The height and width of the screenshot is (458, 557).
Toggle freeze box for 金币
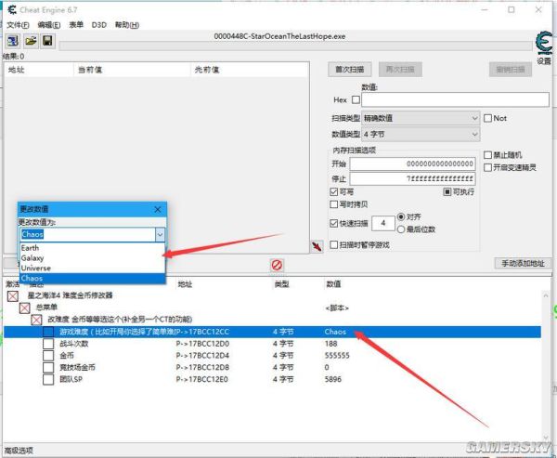(x=48, y=356)
